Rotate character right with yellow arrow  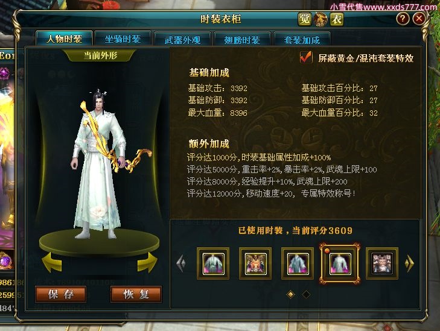pyautogui.click(x=147, y=262)
